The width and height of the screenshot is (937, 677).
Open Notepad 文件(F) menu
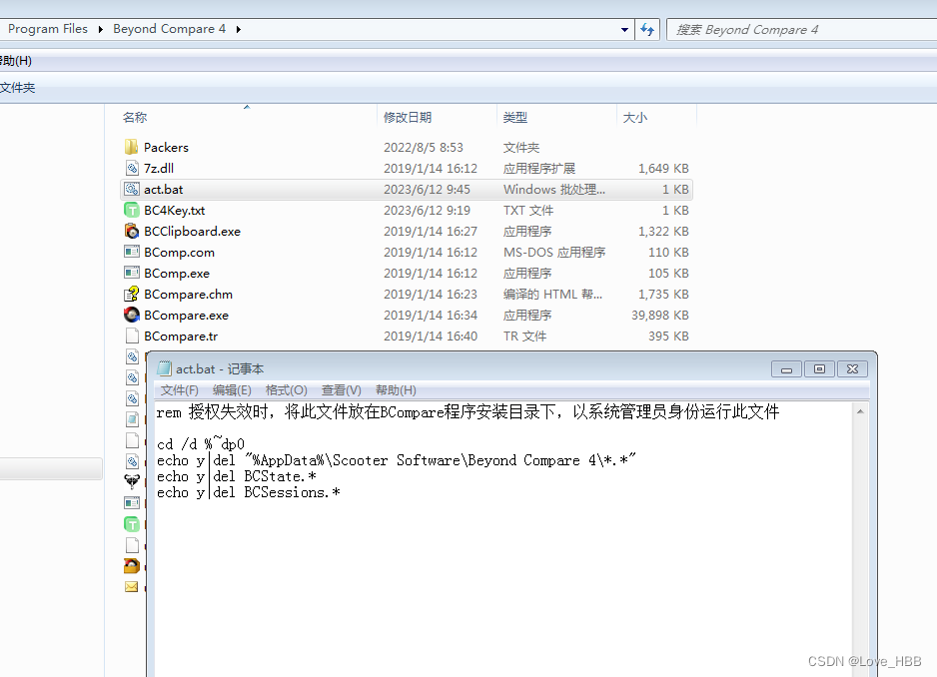click(179, 390)
